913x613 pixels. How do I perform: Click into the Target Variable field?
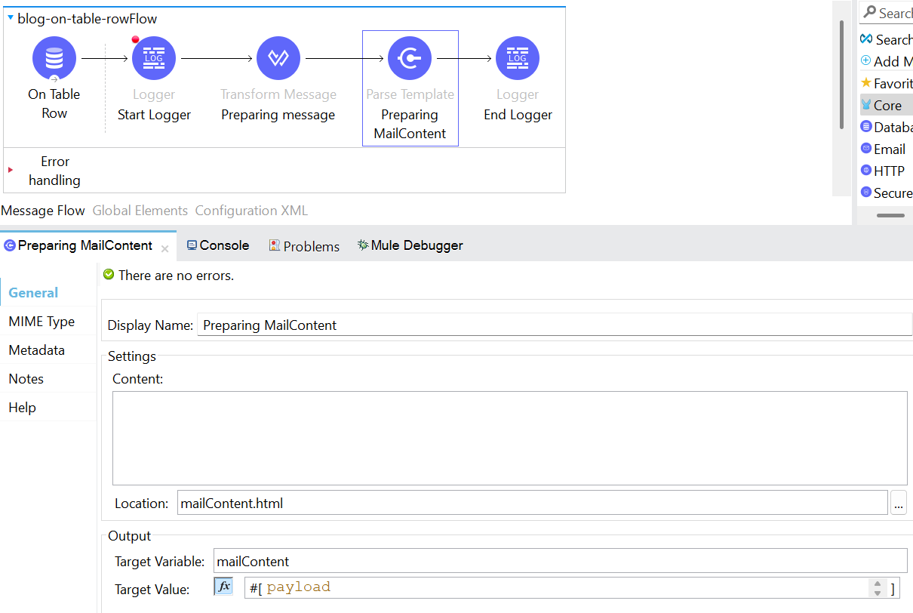coord(559,561)
